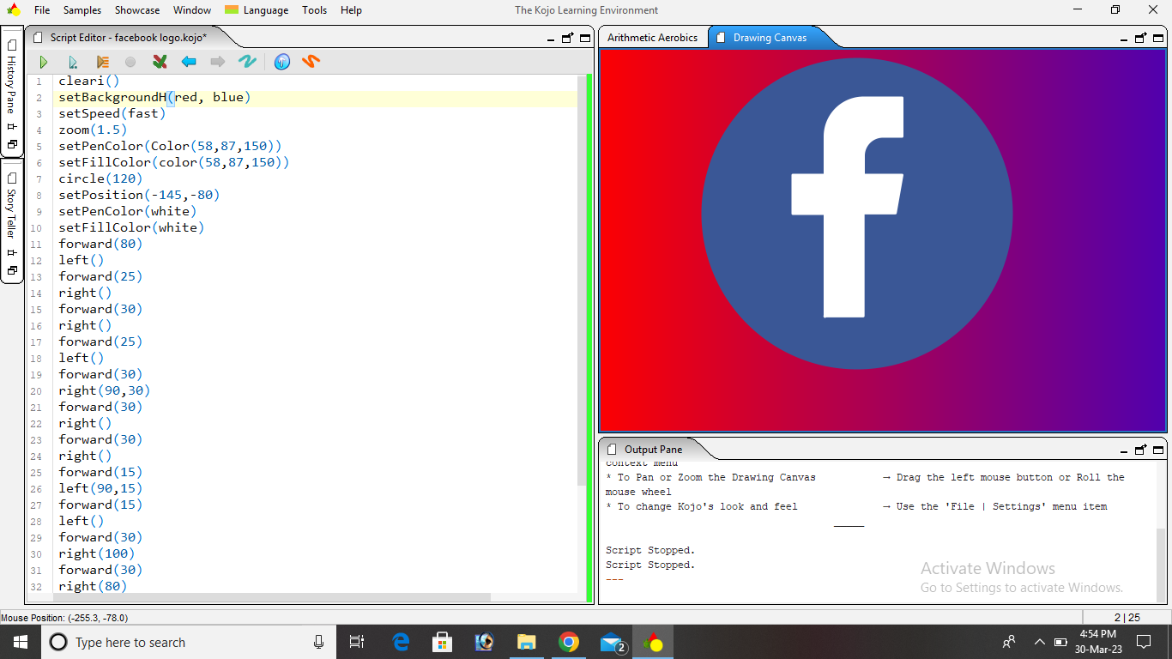
Task: Click the code line 'right(100)'
Action: point(97,554)
